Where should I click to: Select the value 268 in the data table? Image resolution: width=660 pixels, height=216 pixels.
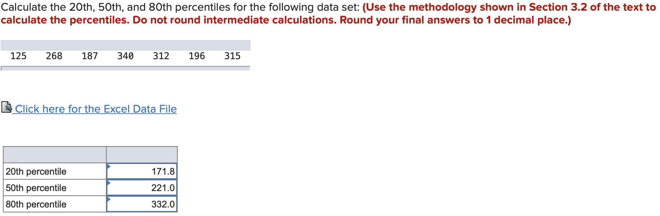[54, 56]
